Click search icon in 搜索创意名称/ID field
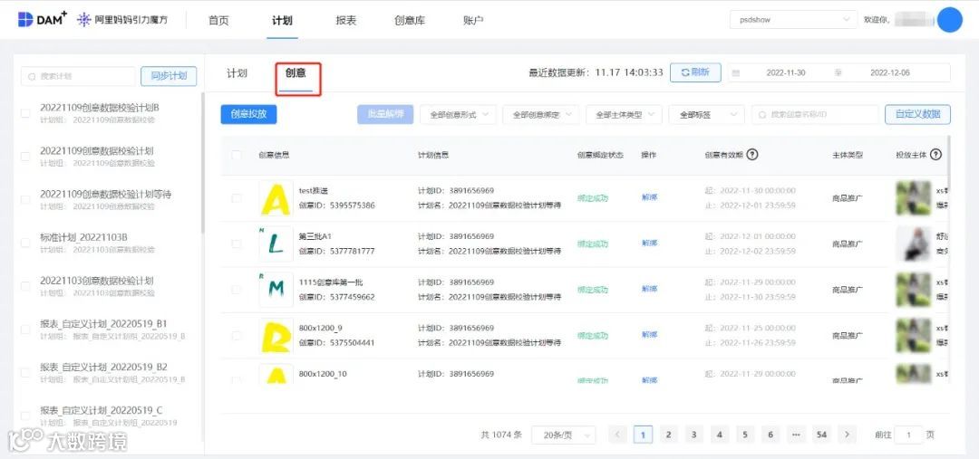The height and width of the screenshot is (459, 979). [x=762, y=115]
